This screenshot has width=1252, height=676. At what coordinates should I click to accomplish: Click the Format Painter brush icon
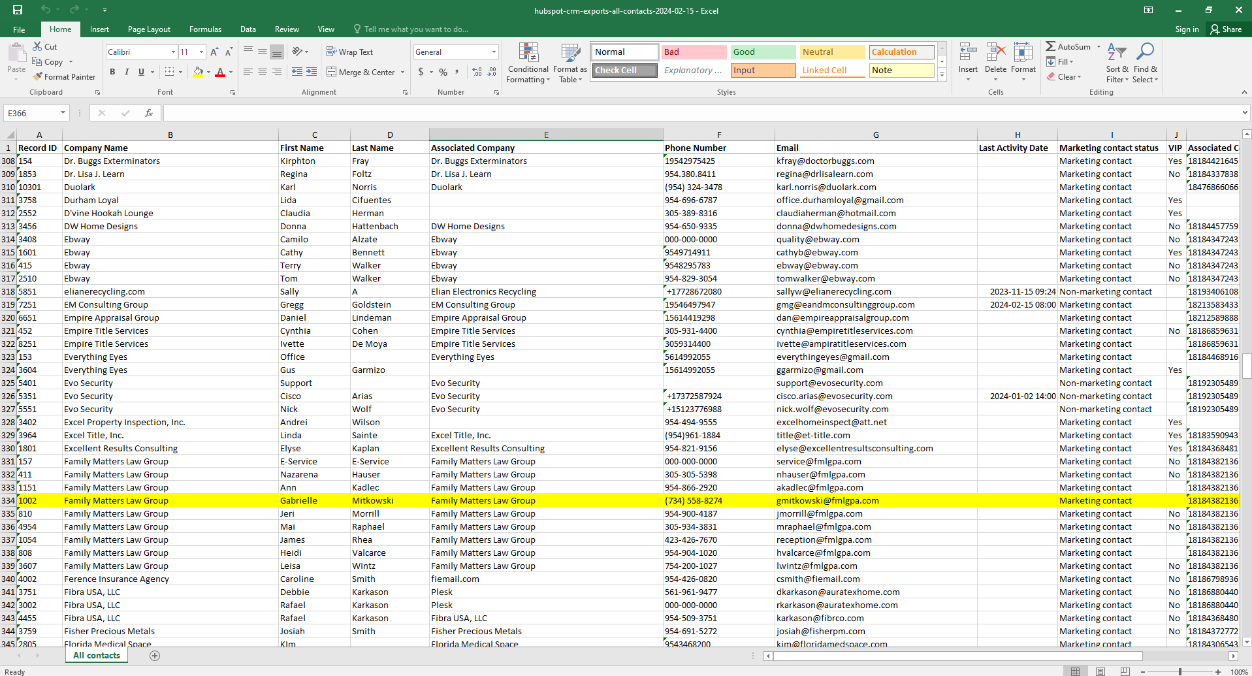[38, 76]
